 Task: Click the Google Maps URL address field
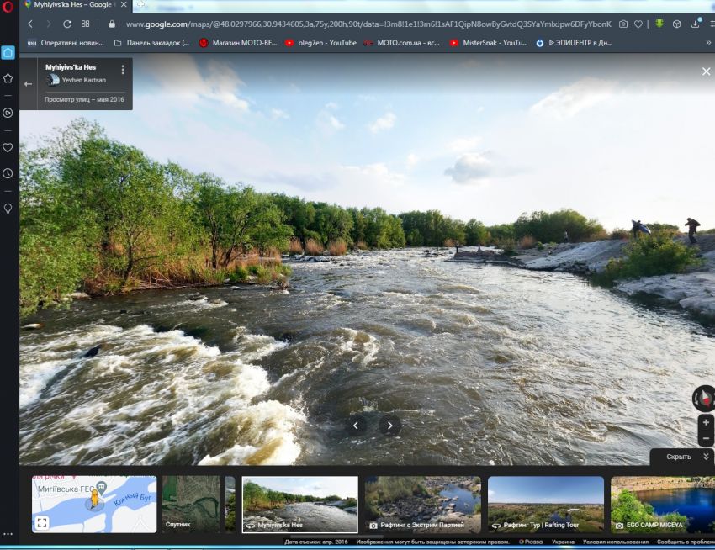click(x=368, y=24)
